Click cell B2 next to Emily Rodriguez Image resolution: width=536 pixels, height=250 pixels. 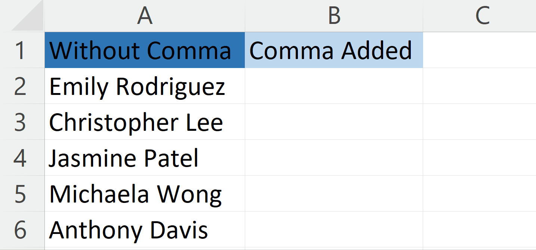(333, 86)
